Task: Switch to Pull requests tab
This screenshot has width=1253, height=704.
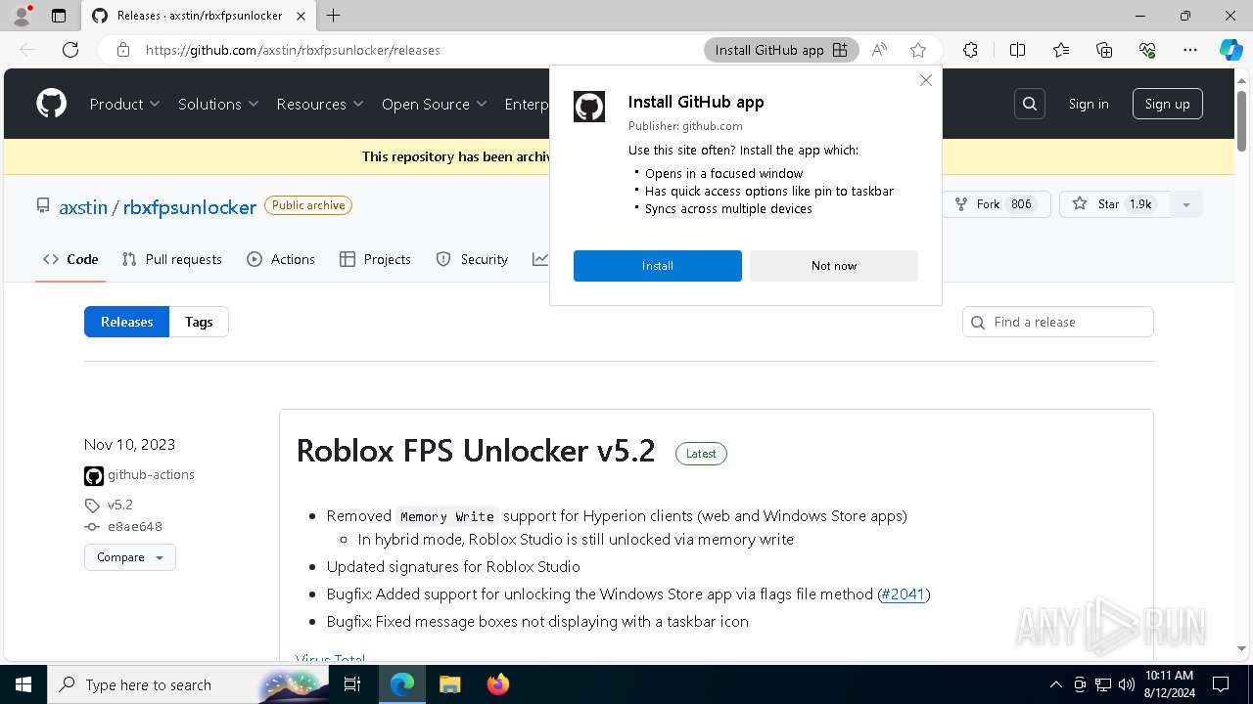Action: click(x=172, y=259)
